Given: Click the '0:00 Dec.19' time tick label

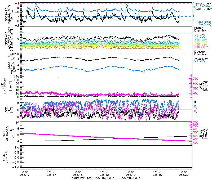Looking at the screenshot, I should (131, 173).
